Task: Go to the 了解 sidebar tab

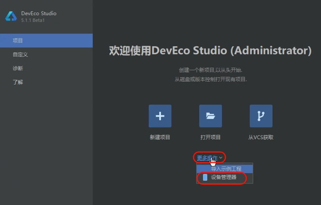Action: (x=46, y=82)
